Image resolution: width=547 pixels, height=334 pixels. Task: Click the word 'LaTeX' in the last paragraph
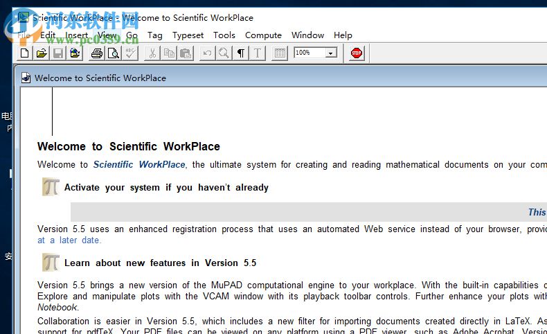tap(518, 321)
